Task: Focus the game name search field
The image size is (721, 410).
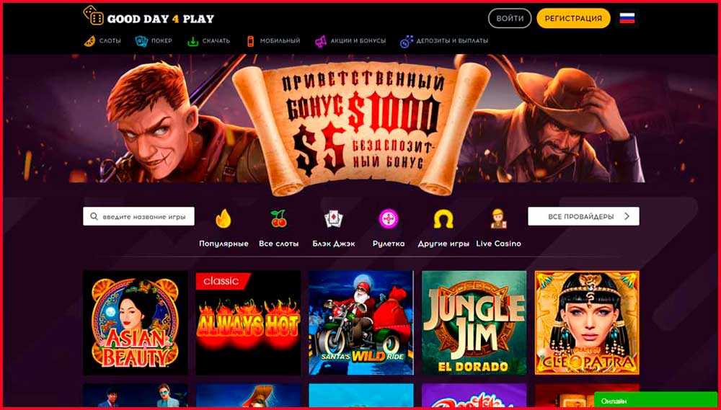Action: (x=138, y=216)
